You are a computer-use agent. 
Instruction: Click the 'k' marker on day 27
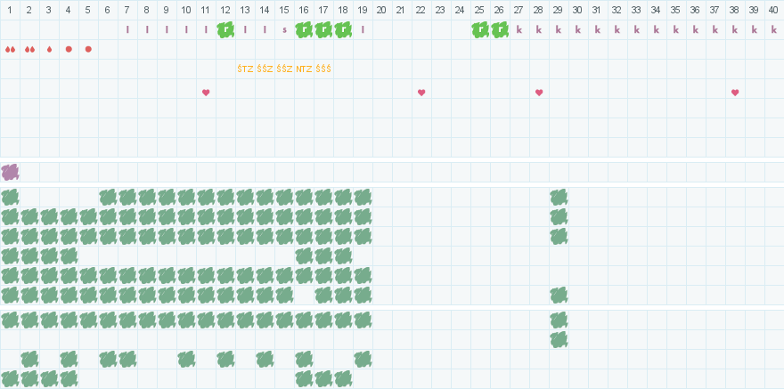click(519, 29)
